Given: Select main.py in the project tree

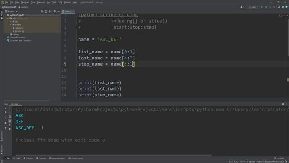Looking at the screenshot, I should (x=14, y=34).
